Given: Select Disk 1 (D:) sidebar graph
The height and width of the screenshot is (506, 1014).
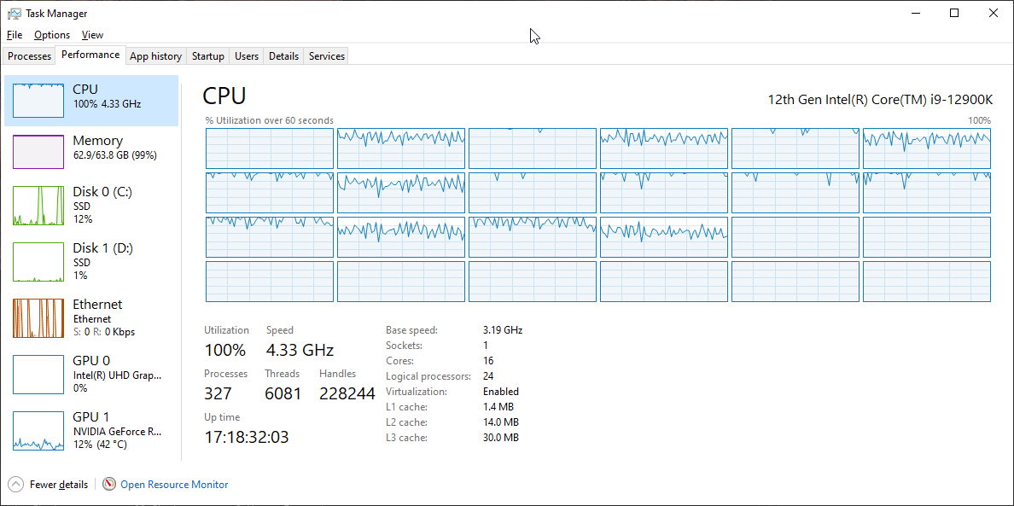Looking at the screenshot, I should point(38,262).
